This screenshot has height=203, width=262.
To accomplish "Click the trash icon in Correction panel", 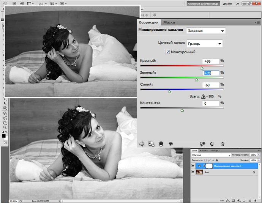I will pyautogui.click(x=222, y=144).
